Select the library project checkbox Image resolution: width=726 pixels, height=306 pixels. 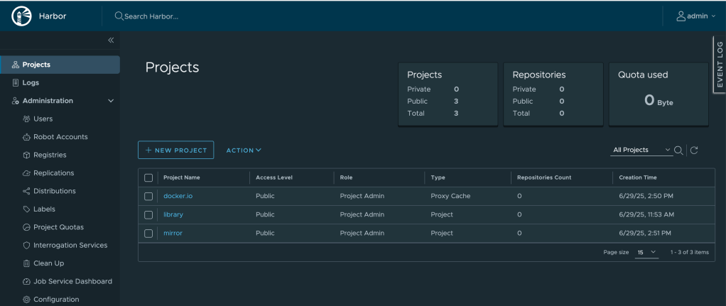point(148,214)
